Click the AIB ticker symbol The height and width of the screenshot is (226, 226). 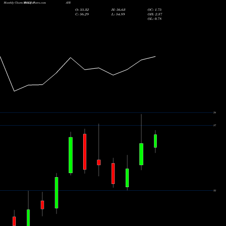(68, 3)
